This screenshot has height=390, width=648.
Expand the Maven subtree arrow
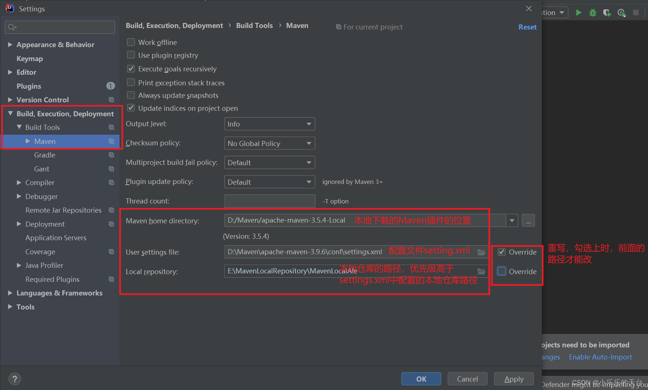(28, 141)
